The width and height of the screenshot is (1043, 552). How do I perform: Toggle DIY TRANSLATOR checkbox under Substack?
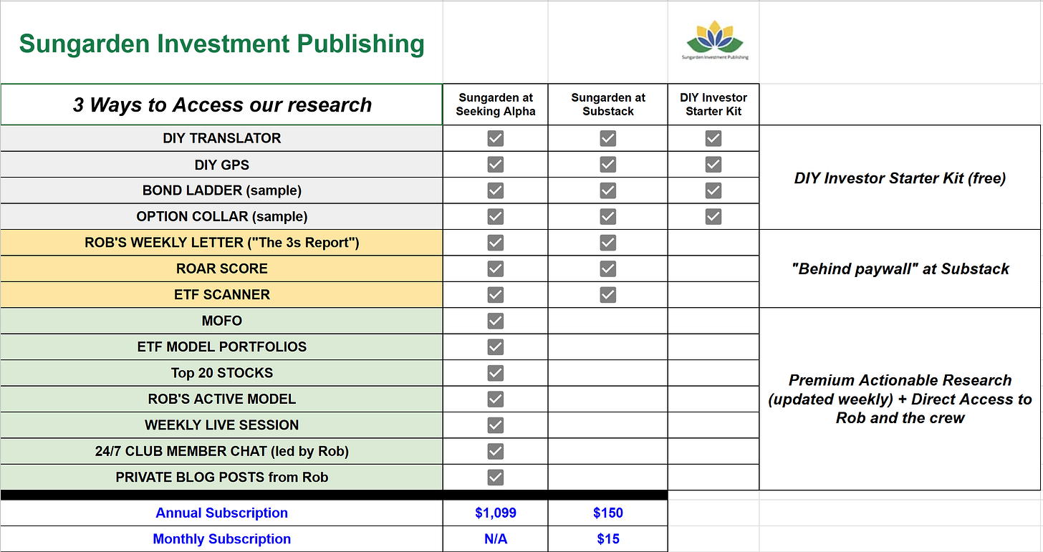[x=608, y=138]
